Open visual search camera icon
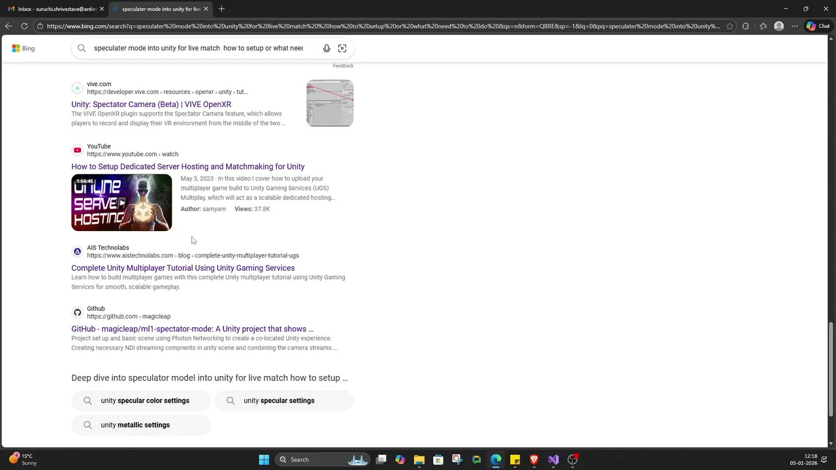 [x=342, y=48]
